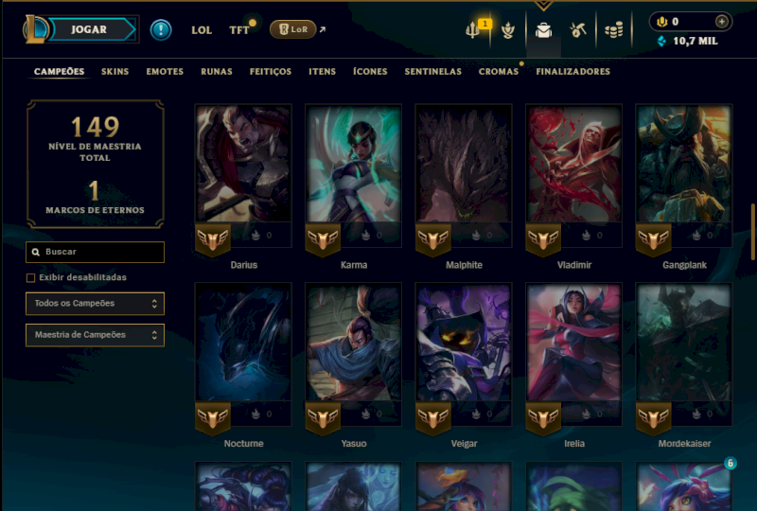Enable the Exibir desabilitadas checkbox
This screenshot has height=511, width=757.
click(31, 277)
